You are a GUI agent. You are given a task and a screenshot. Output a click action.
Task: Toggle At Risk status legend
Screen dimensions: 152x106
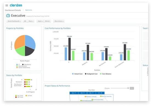[x=29, y=96]
